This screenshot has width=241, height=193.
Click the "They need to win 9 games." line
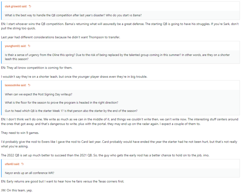point(18,133)
